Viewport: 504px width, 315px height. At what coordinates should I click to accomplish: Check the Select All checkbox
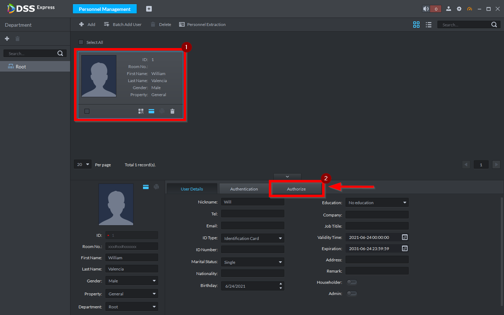point(81,42)
